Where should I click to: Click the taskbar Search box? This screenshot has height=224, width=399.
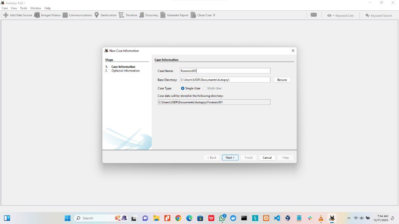point(101,218)
